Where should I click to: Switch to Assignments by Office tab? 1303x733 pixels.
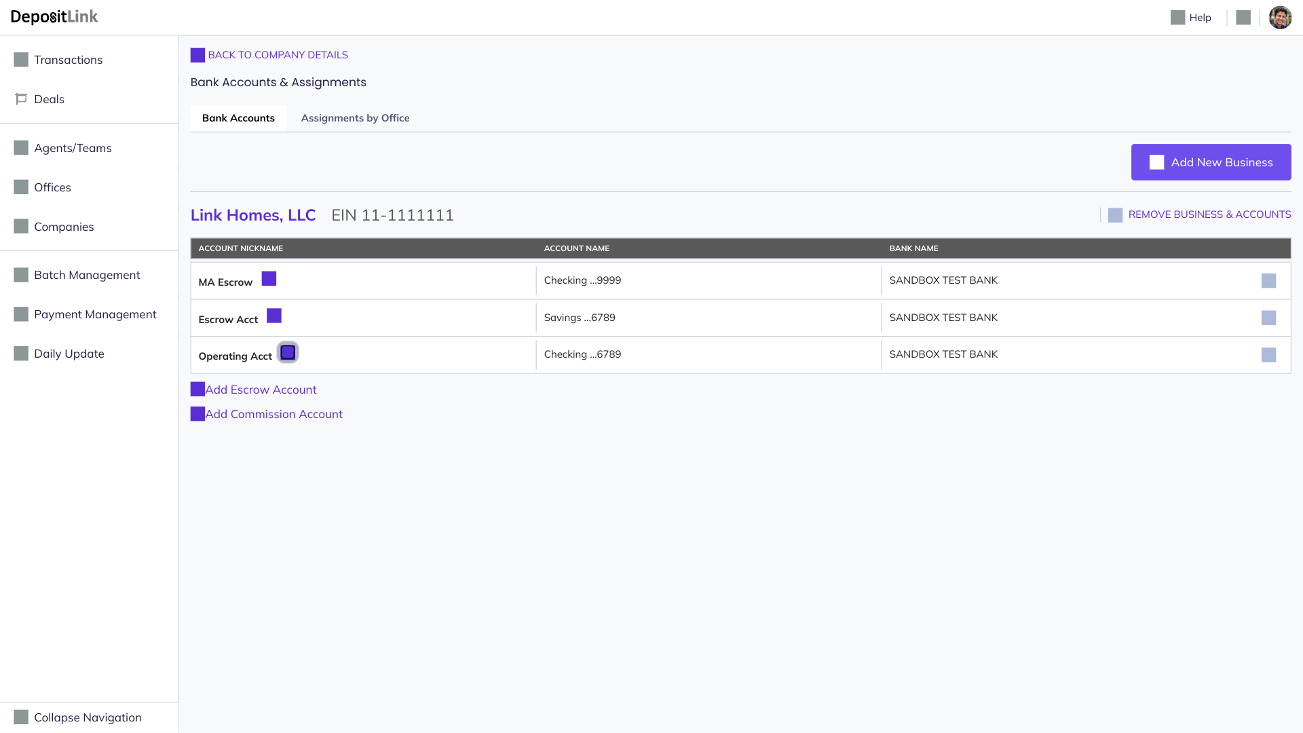click(355, 118)
